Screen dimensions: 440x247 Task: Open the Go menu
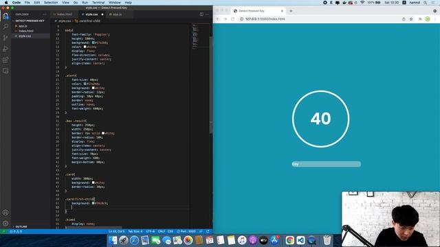pos(76,3)
